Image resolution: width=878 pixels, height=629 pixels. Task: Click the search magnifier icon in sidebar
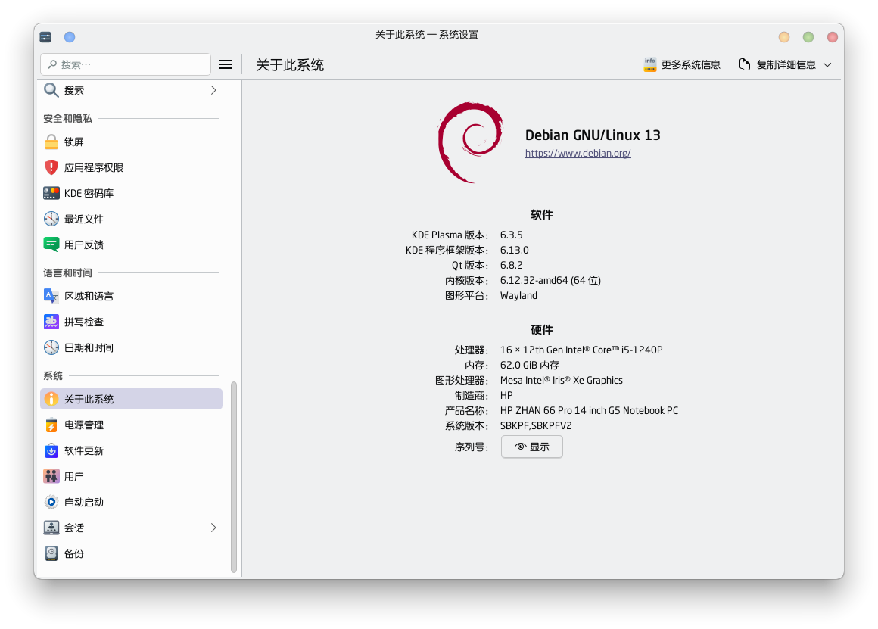pos(51,90)
